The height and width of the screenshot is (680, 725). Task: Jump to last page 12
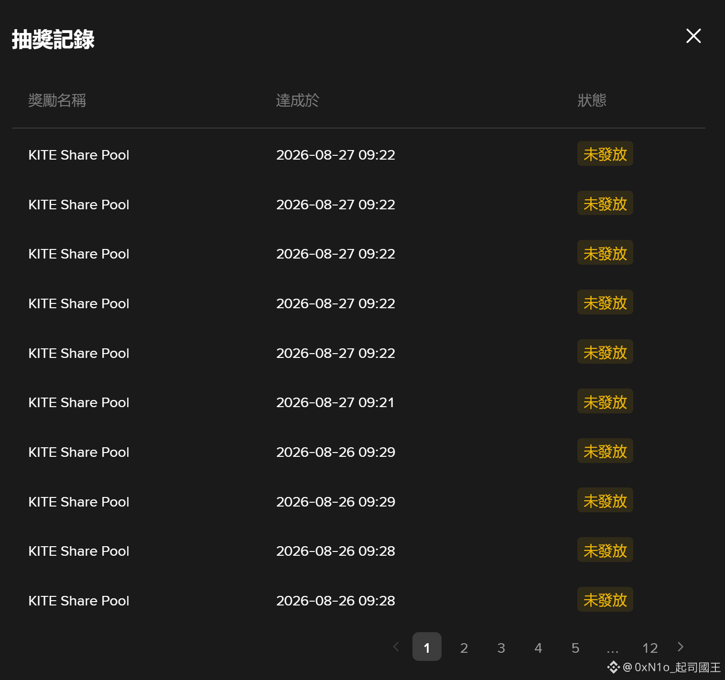click(x=650, y=648)
